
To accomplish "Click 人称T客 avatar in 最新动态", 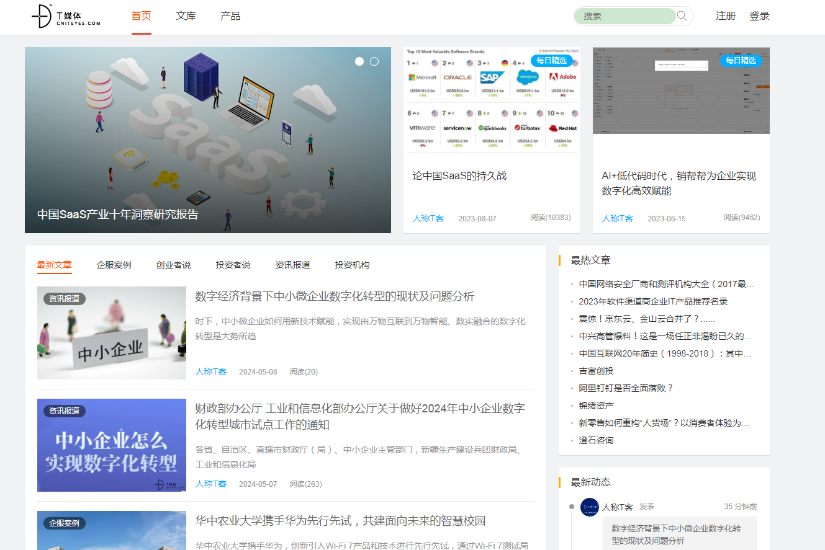I will [590, 507].
